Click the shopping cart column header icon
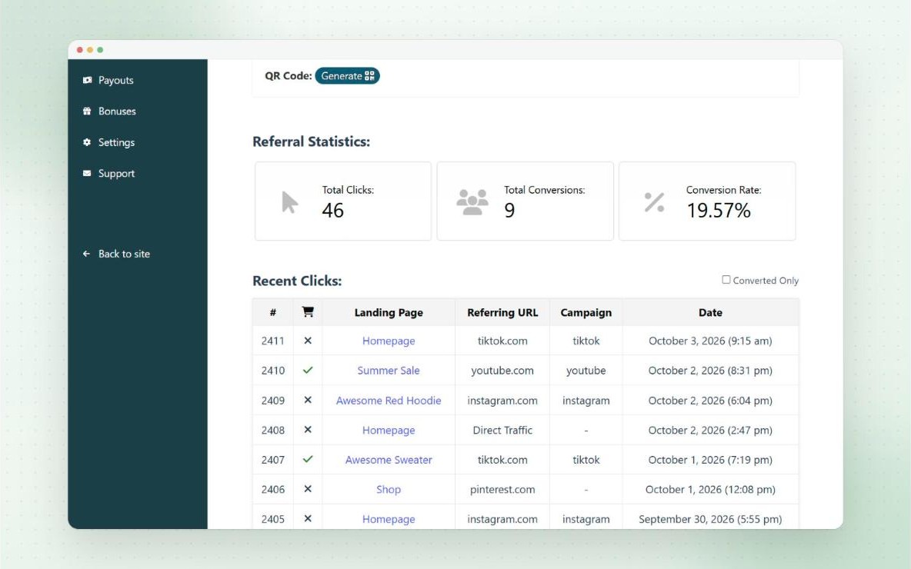The height and width of the screenshot is (569, 911). click(x=308, y=311)
